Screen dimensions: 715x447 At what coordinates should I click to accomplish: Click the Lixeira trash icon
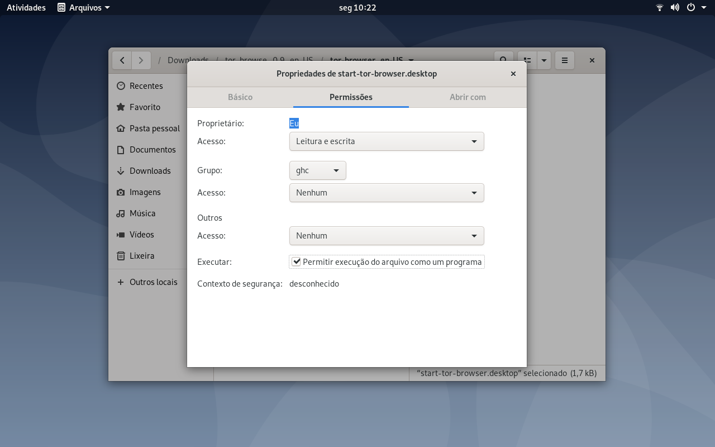[x=121, y=256]
